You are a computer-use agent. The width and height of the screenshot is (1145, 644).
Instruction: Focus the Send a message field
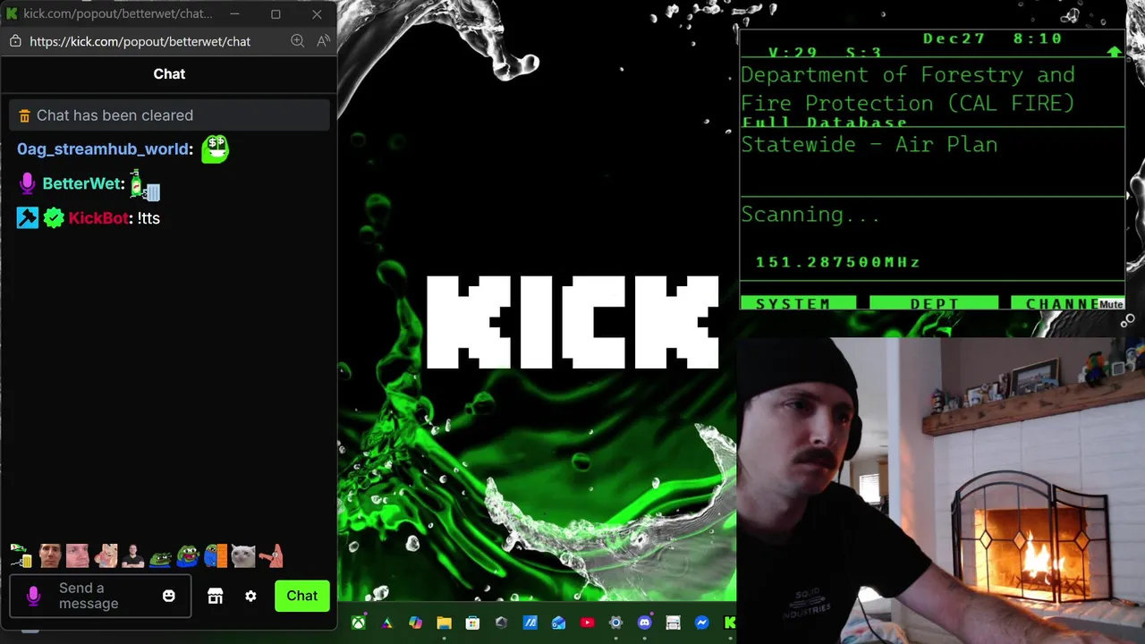tap(100, 596)
